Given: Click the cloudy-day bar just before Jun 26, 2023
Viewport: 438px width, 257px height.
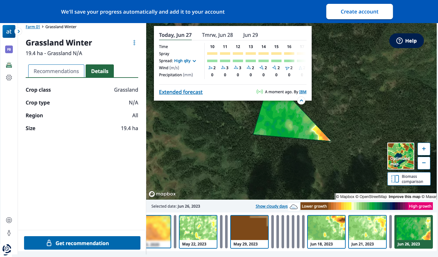Looking at the screenshot, I should [x=391, y=232].
